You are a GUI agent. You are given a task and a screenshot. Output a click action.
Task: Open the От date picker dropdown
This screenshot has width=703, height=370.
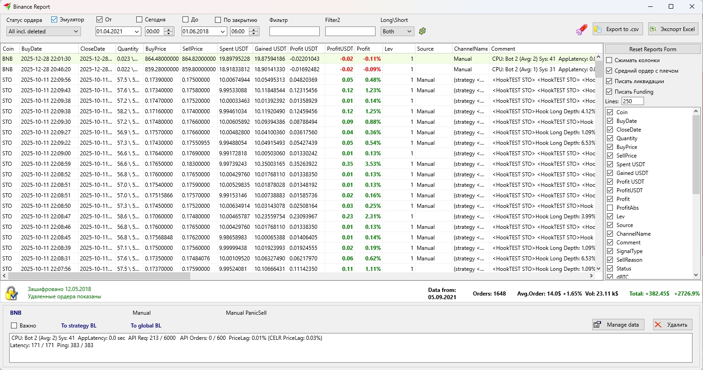(137, 32)
